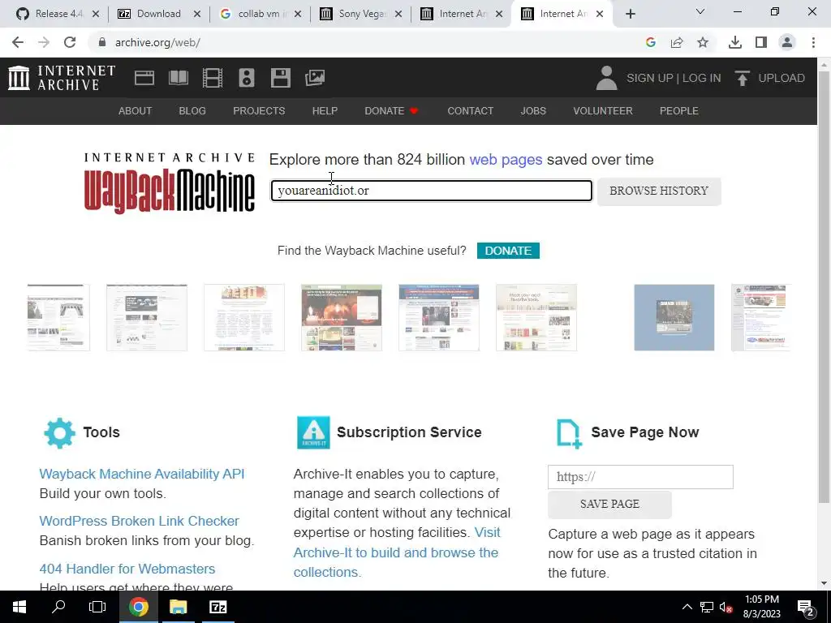Open the Images picture icon
The image size is (831, 623).
[x=315, y=78]
